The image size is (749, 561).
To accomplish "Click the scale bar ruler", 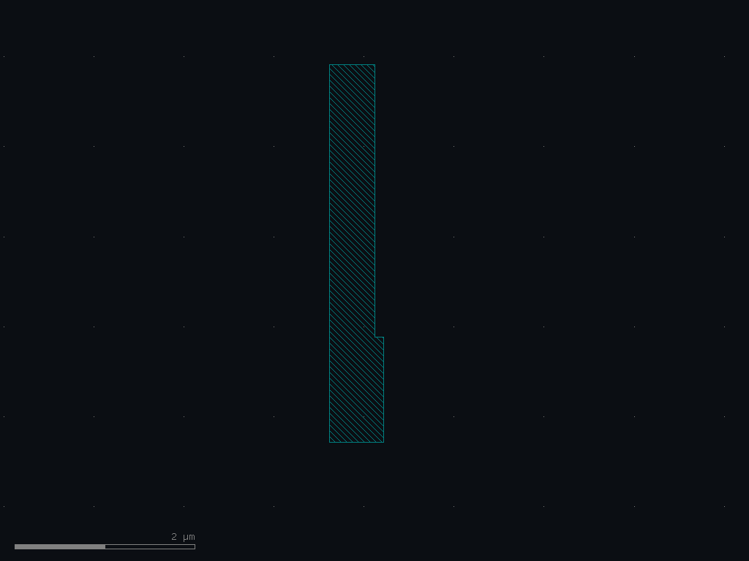I will tap(105, 546).
